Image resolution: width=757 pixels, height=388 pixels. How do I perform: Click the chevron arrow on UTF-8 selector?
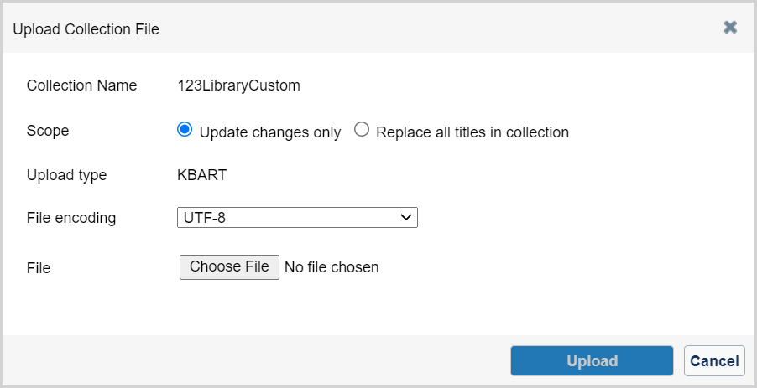(406, 217)
